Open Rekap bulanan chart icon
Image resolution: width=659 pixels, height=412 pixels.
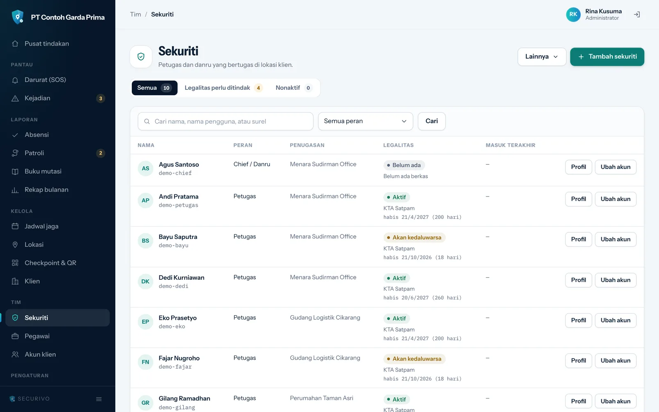(15, 190)
